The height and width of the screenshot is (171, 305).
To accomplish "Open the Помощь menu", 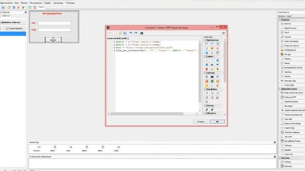I will click(70, 3).
